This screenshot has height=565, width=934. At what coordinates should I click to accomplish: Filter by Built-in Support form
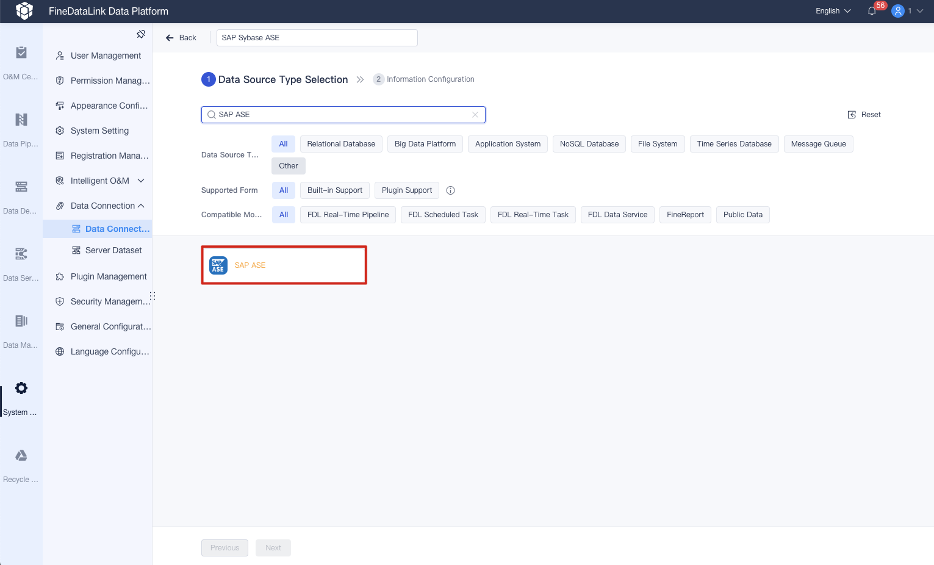(x=335, y=190)
